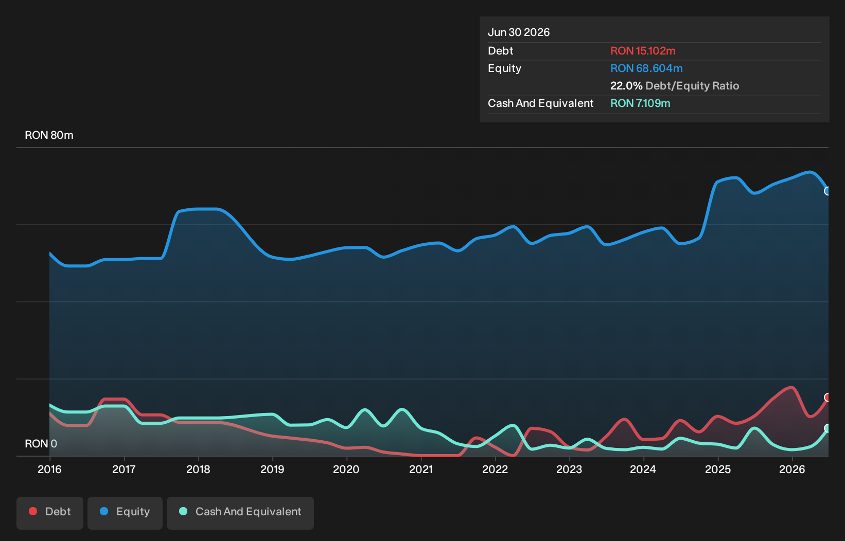Click the 2022 x-axis label
This screenshot has width=845, height=541.
(x=495, y=469)
